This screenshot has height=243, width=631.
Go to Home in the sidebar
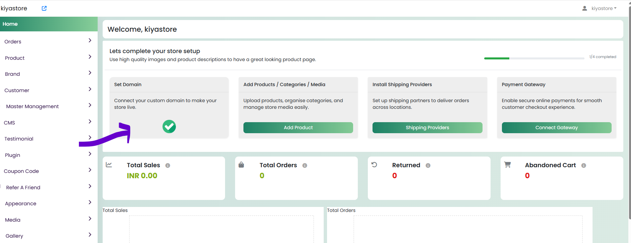49,24
